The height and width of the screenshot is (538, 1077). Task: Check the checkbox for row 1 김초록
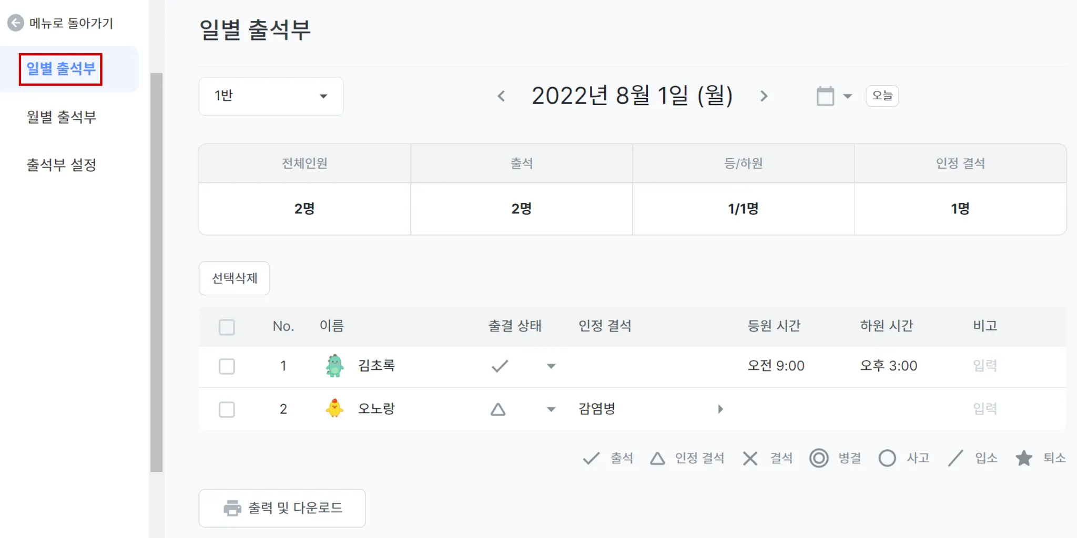click(227, 366)
